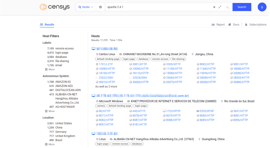Screen dimensions: 270x148
Task: Clear the search query with X icon
Action: [214, 7]
